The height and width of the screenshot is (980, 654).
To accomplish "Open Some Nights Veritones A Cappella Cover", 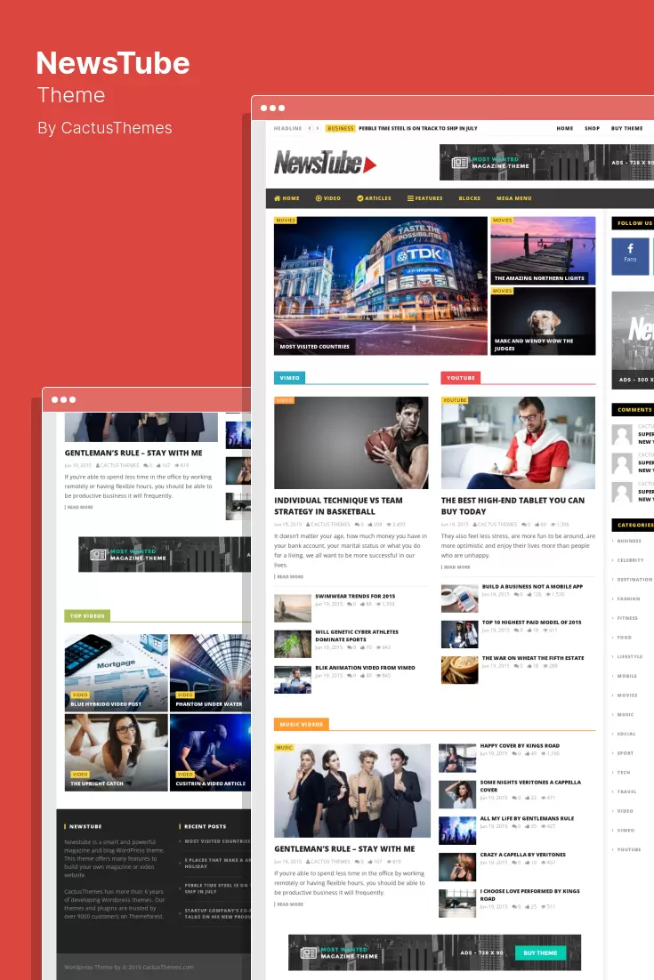I will point(530,785).
